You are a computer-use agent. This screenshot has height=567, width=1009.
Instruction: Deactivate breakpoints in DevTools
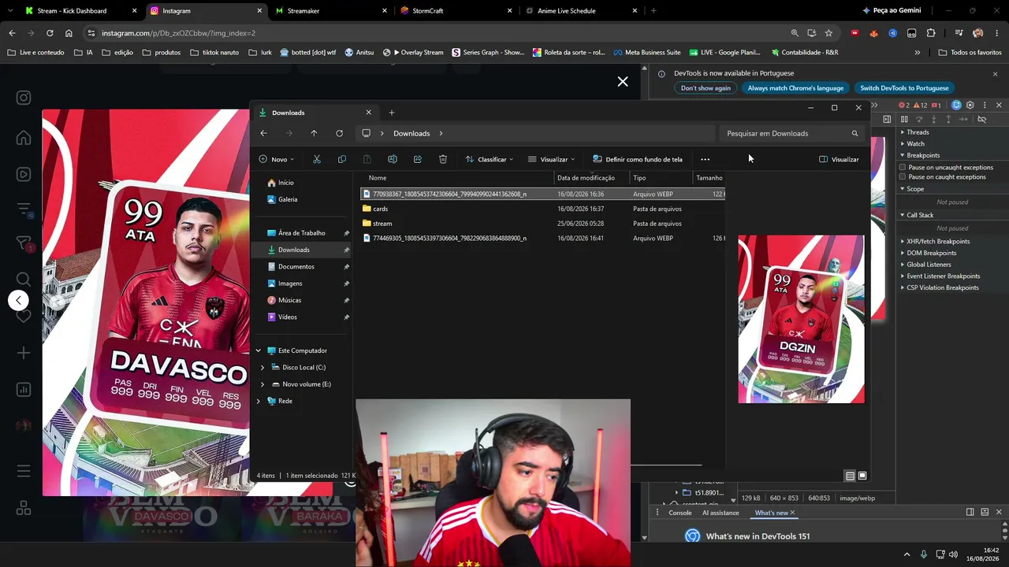[x=981, y=120]
